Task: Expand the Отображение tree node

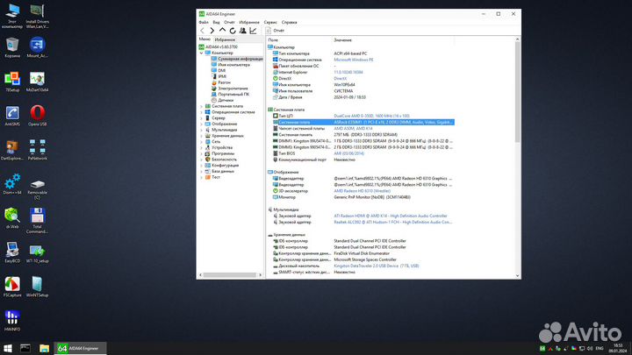Action: (202, 124)
